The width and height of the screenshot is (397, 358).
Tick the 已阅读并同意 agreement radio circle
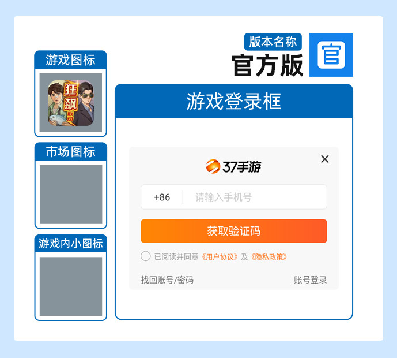click(x=146, y=256)
